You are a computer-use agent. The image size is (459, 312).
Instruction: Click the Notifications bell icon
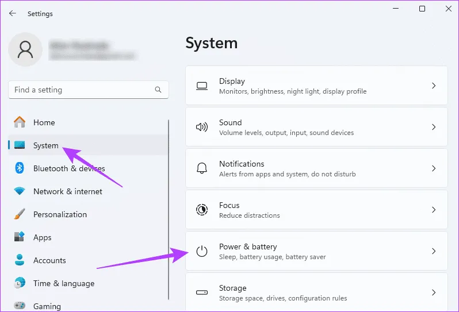click(x=202, y=168)
